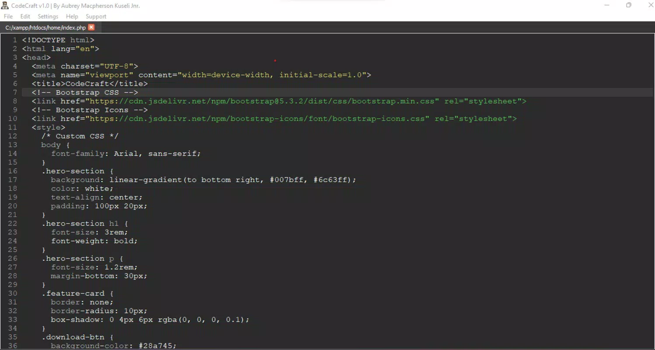Close the CodeCraft window

click(651, 5)
